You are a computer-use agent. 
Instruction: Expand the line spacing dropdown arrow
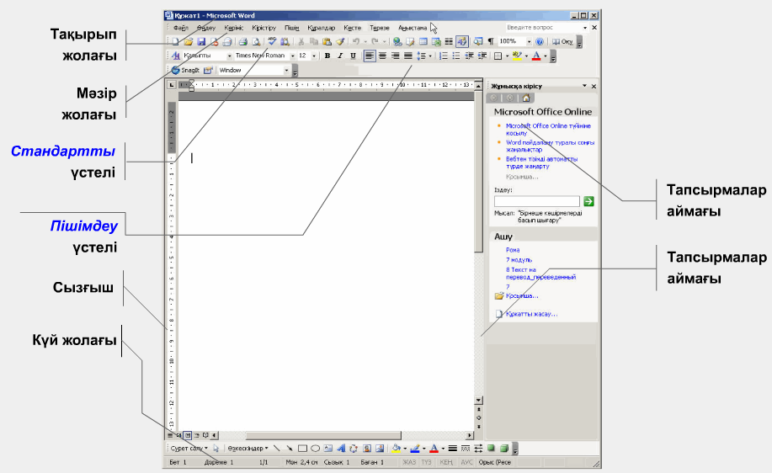point(430,56)
